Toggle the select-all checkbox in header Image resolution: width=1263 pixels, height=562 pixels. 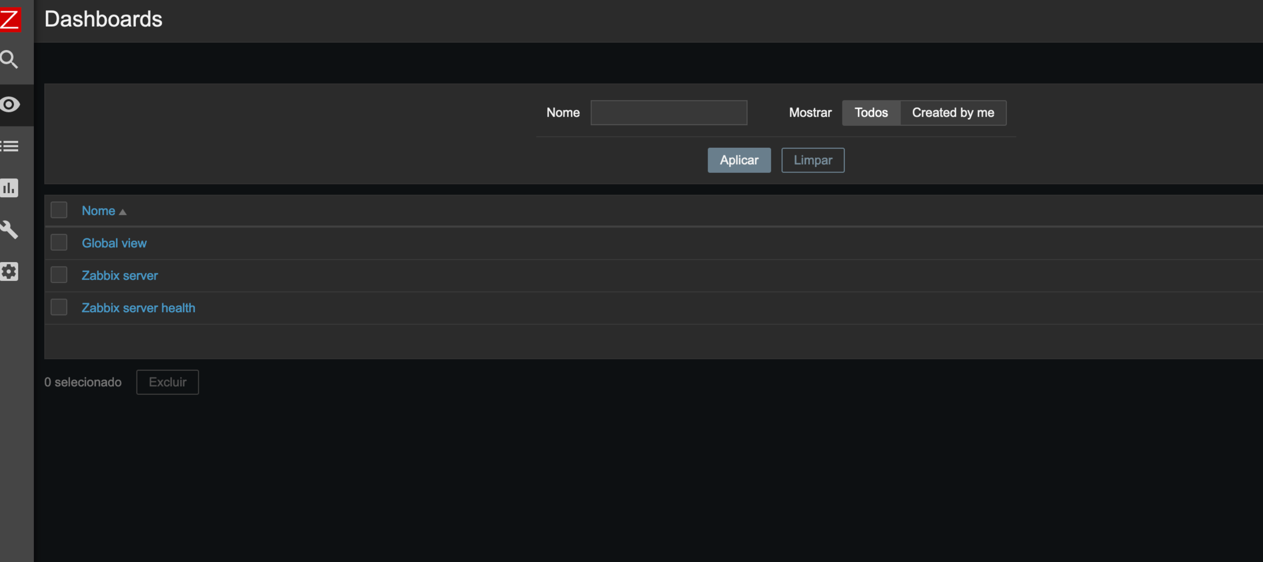59,210
